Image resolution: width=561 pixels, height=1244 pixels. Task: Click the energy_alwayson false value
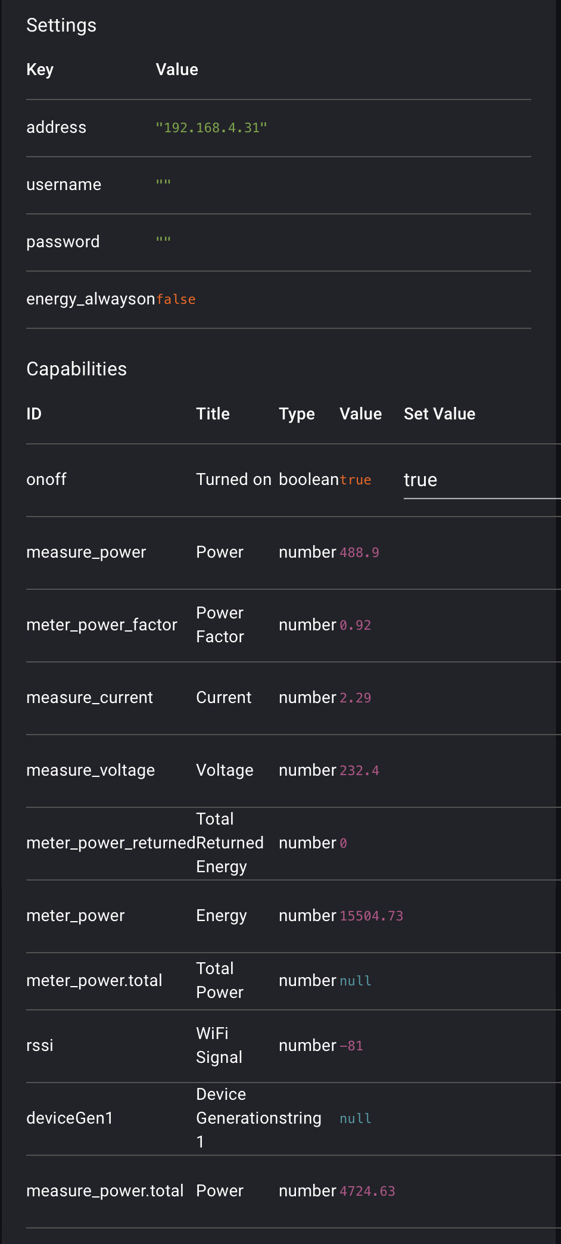coord(176,299)
